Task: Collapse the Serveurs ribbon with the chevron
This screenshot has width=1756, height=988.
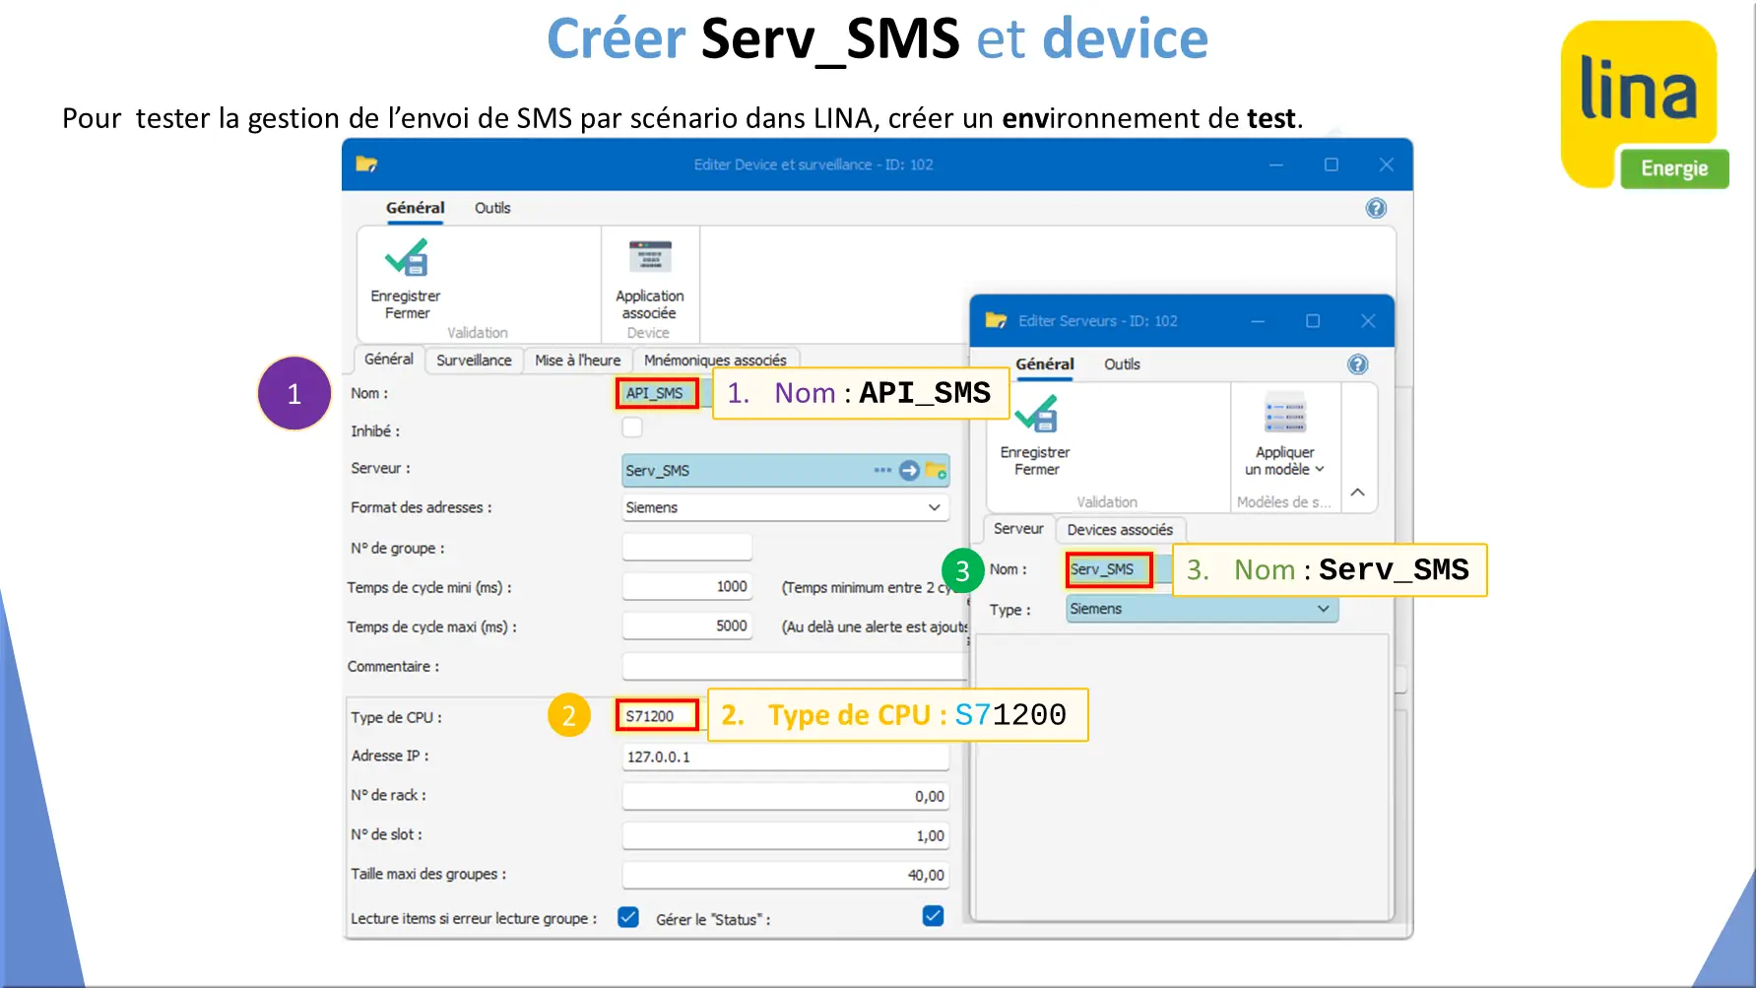Action: tap(1357, 493)
